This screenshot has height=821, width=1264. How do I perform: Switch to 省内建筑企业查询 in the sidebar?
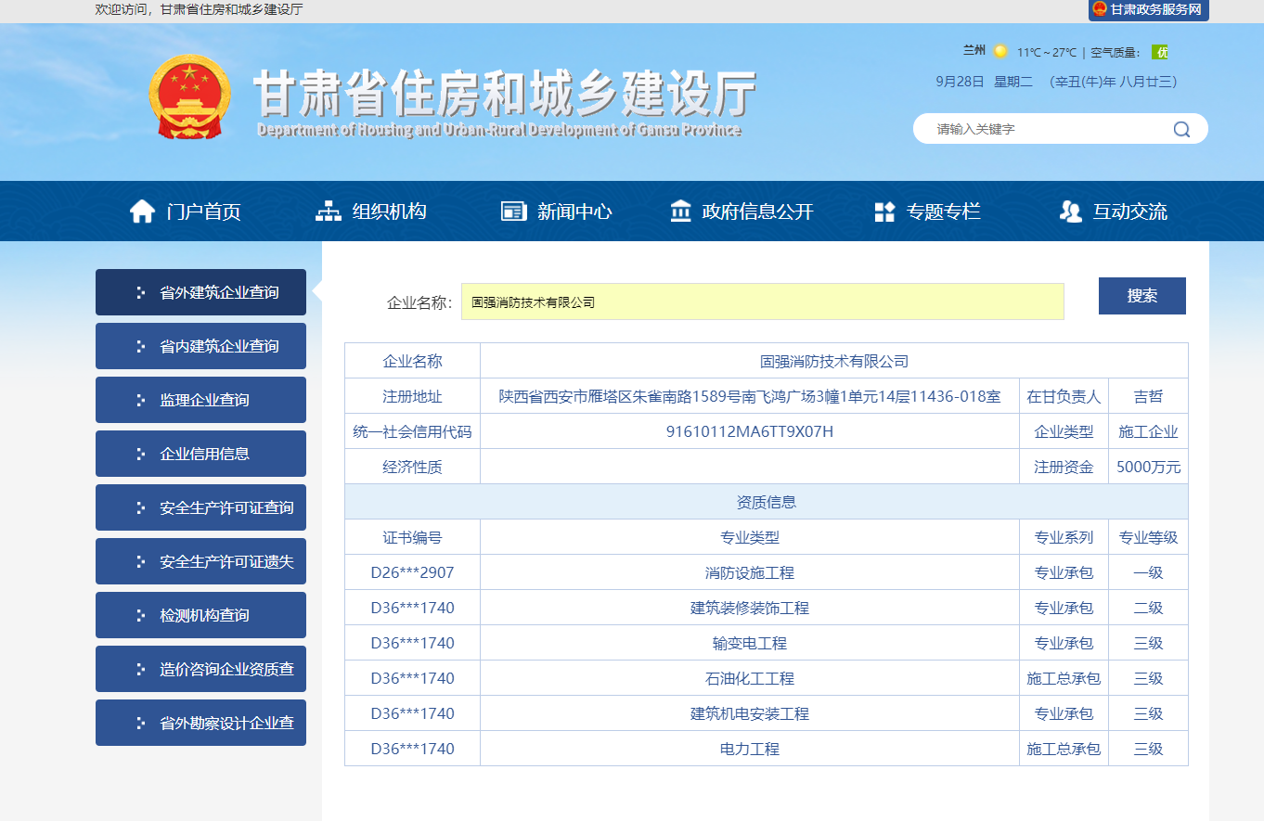click(x=200, y=346)
